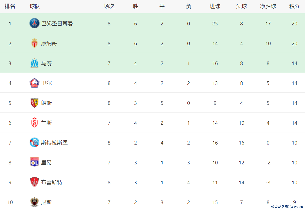The width and height of the screenshot is (305, 211).
Task: Click the 场次 column header
Action: 109,6
